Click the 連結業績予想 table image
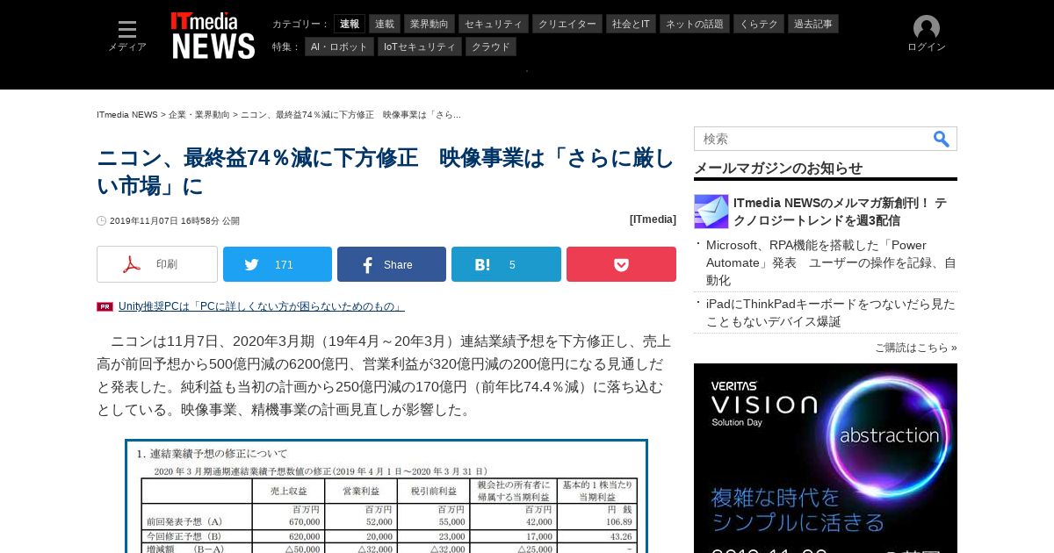 pos(386,496)
